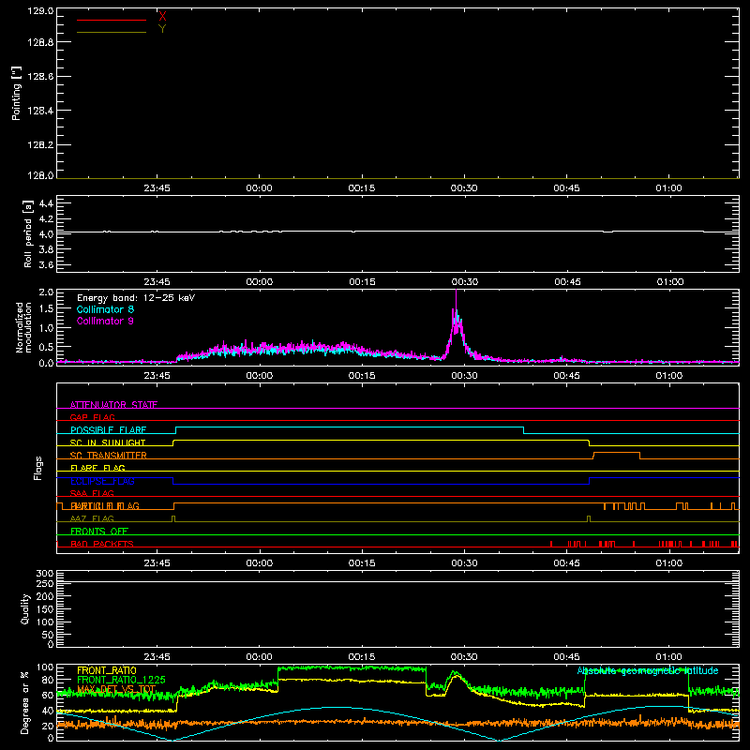Select the orange MAX_DET_VS_TOT legend entry

click(x=116, y=689)
